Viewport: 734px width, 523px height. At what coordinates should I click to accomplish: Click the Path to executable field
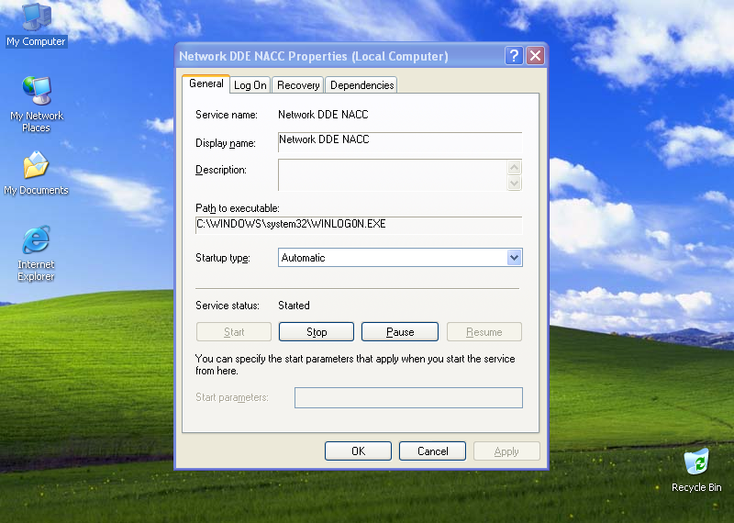pos(359,225)
